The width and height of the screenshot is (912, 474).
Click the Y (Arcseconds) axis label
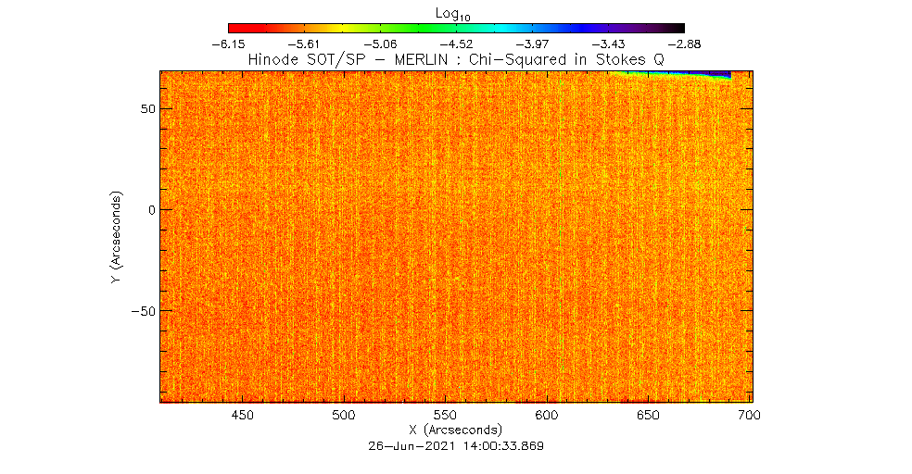point(116,237)
